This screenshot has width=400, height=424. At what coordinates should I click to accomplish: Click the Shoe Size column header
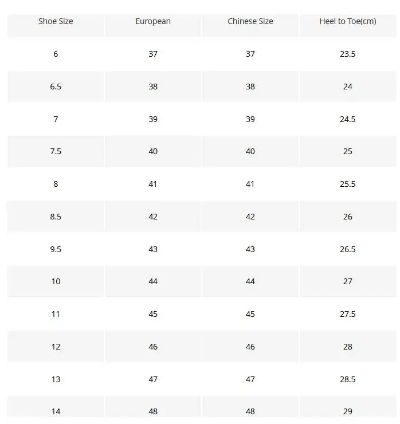(56, 21)
